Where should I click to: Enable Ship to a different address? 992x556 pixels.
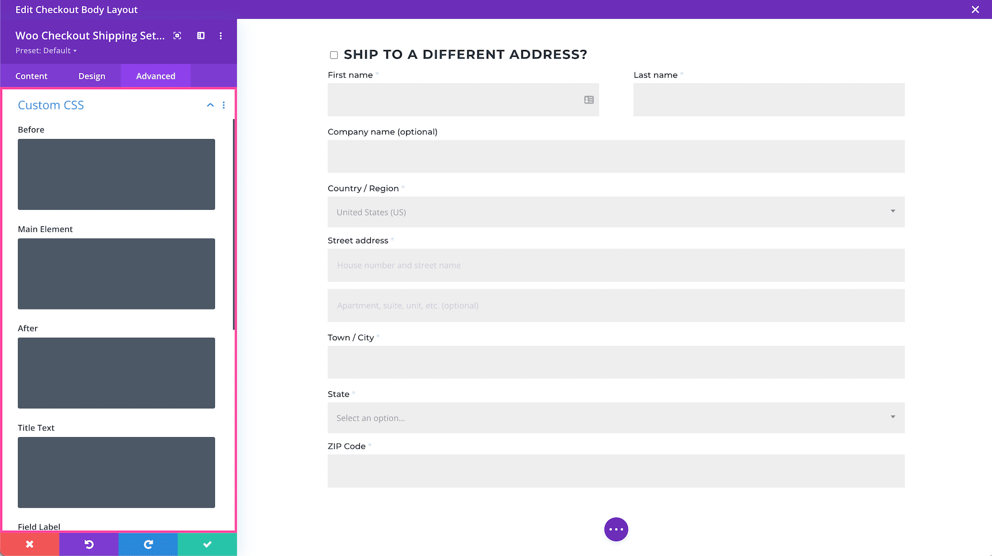[x=333, y=54]
